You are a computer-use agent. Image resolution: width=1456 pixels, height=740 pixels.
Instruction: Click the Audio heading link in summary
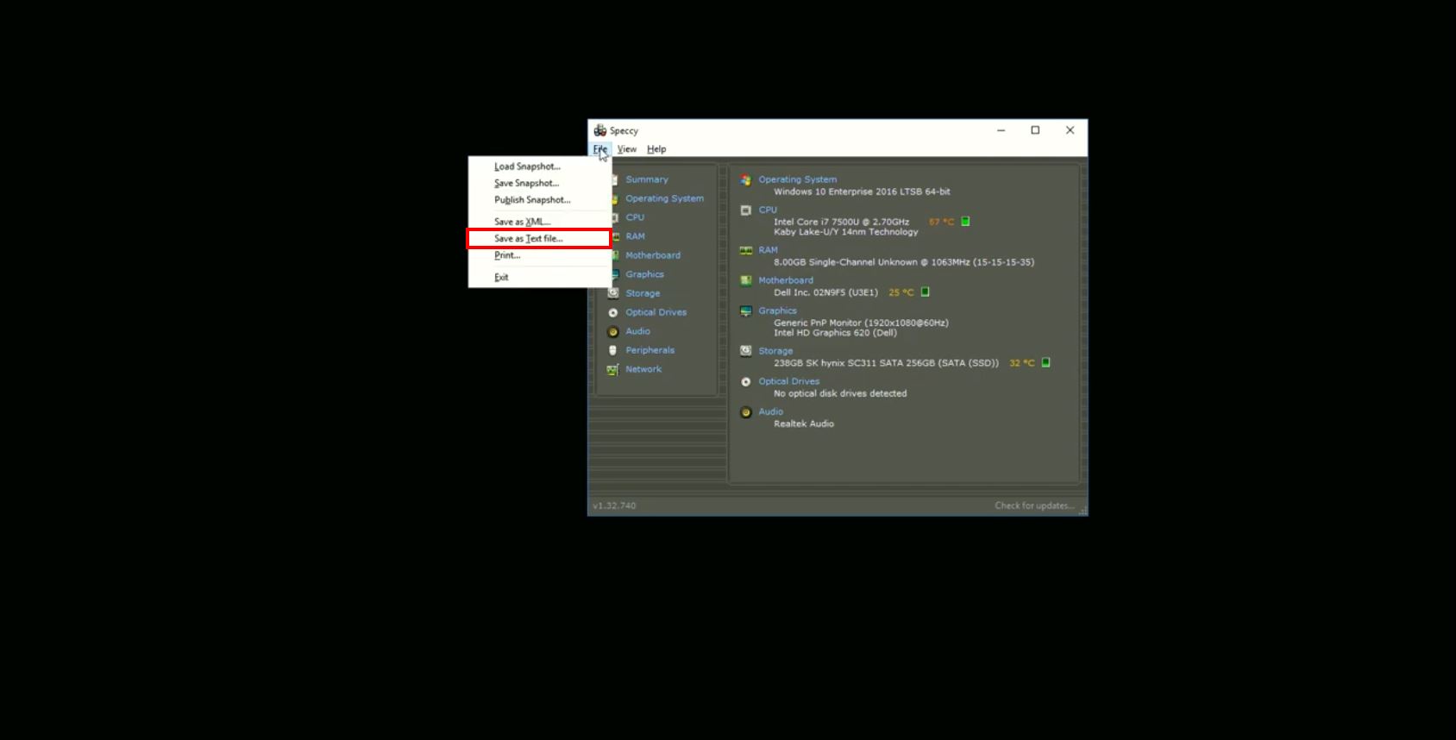click(771, 411)
